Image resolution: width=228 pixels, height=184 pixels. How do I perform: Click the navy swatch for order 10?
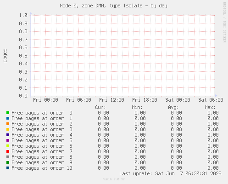(8, 168)
